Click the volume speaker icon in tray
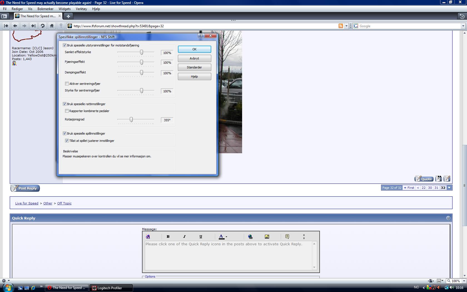The image size is (467, 292). [452, 288]
